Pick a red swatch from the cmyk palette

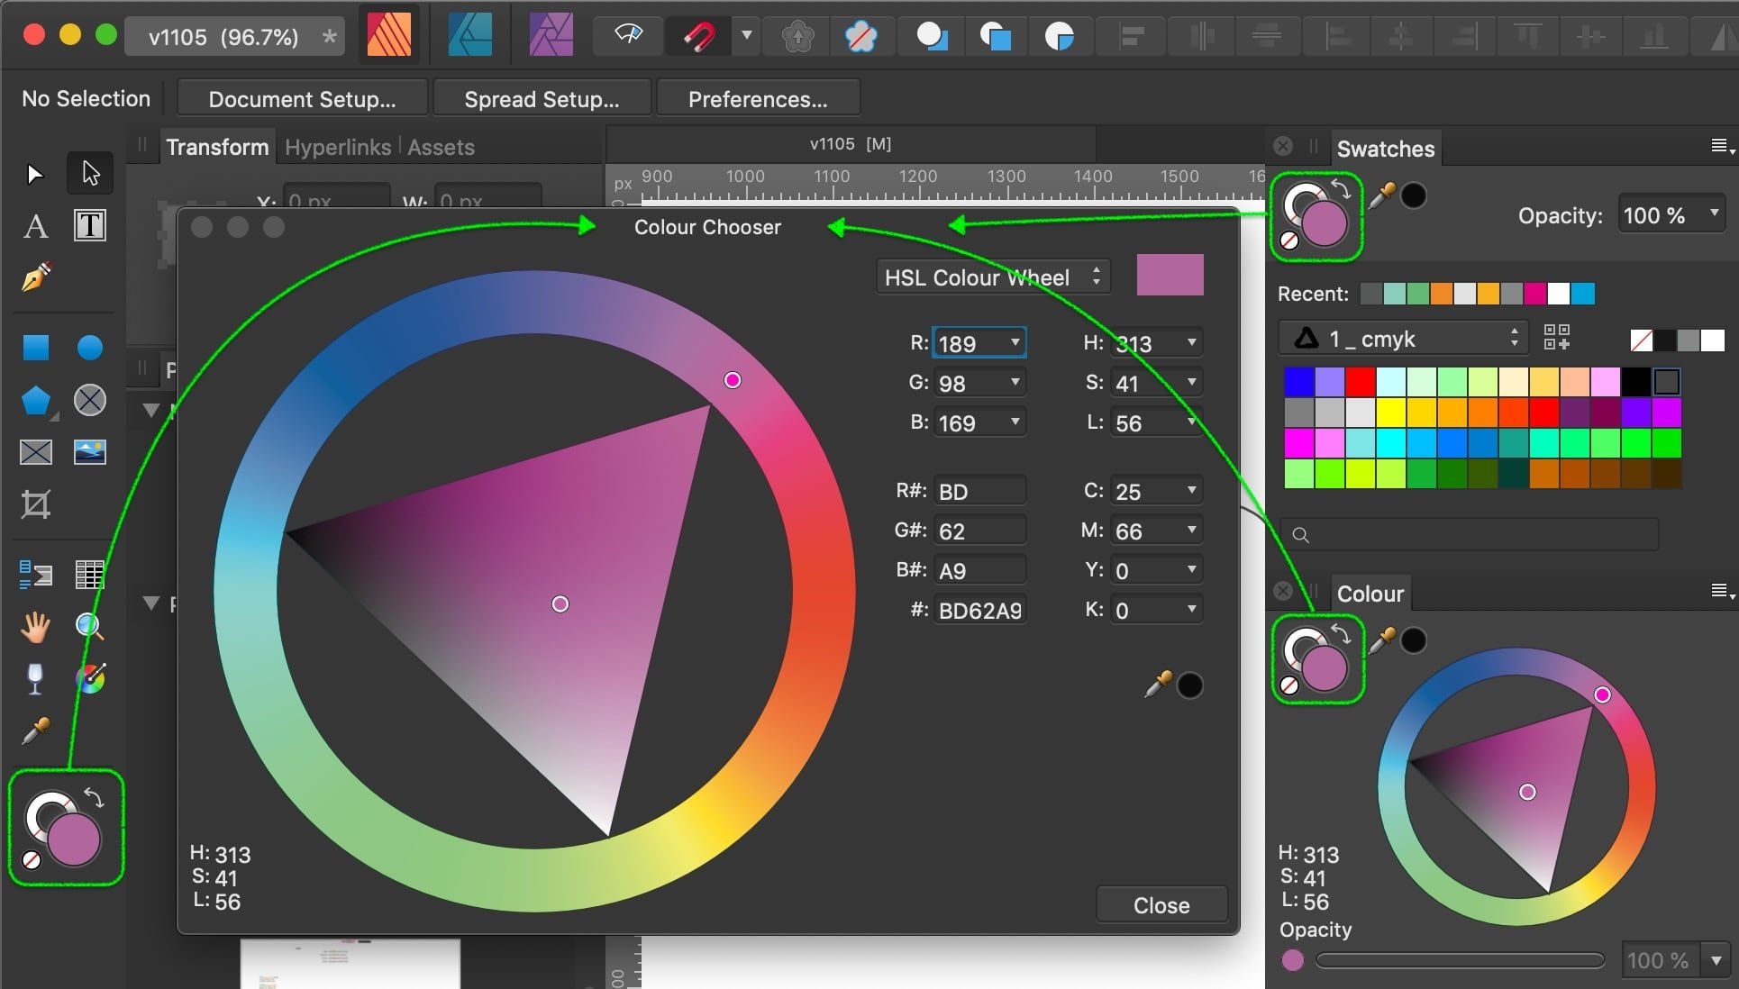click(x=1359, y=382)
